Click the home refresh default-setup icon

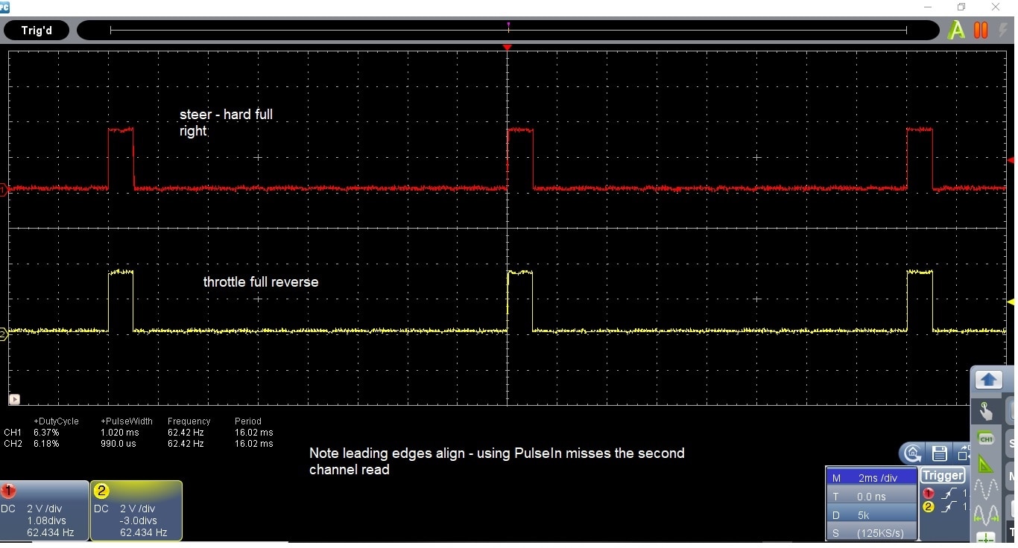(913, 453)
